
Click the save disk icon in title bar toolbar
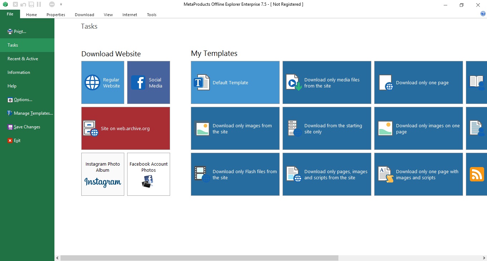pos(31,4)
